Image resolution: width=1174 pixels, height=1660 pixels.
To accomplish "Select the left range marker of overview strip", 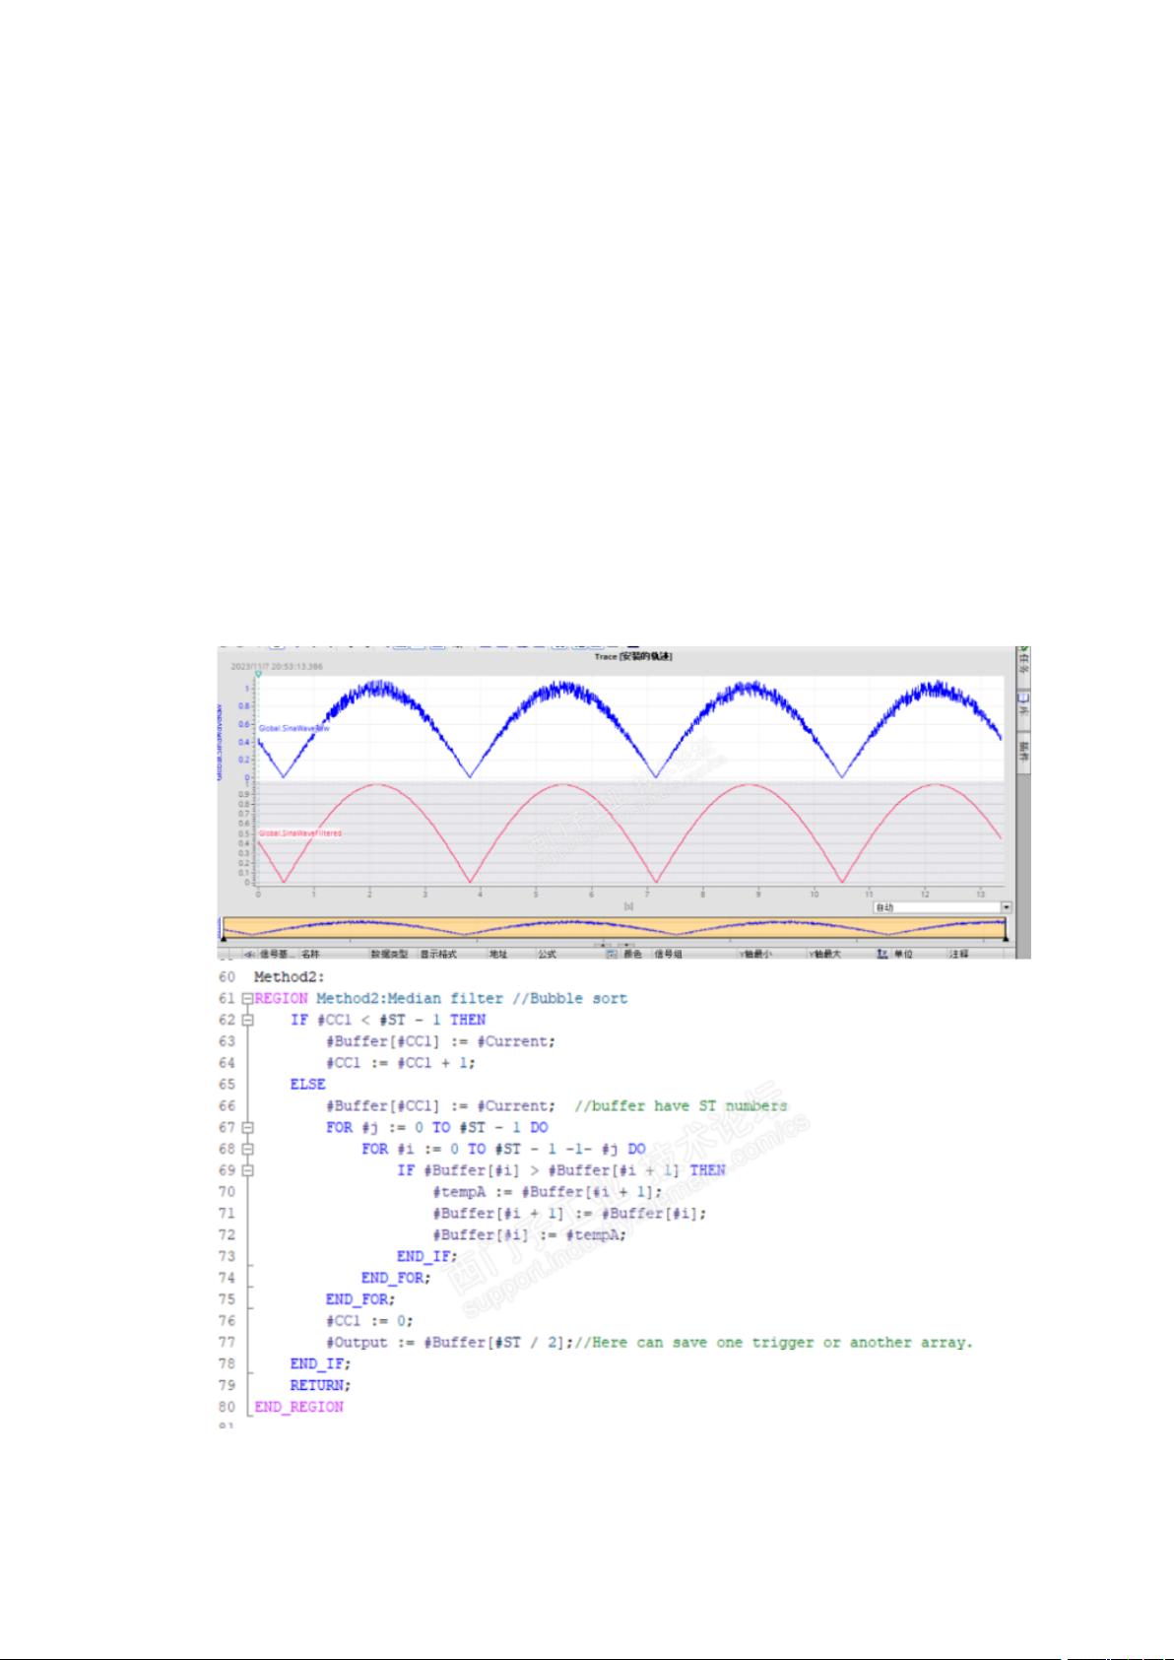I will [224, 941].
